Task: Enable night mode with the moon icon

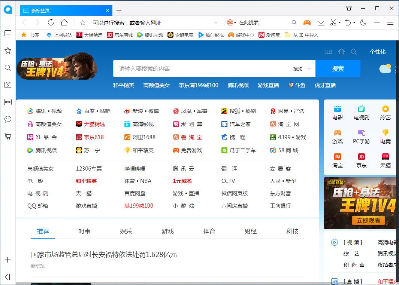Action: point(363,22)
